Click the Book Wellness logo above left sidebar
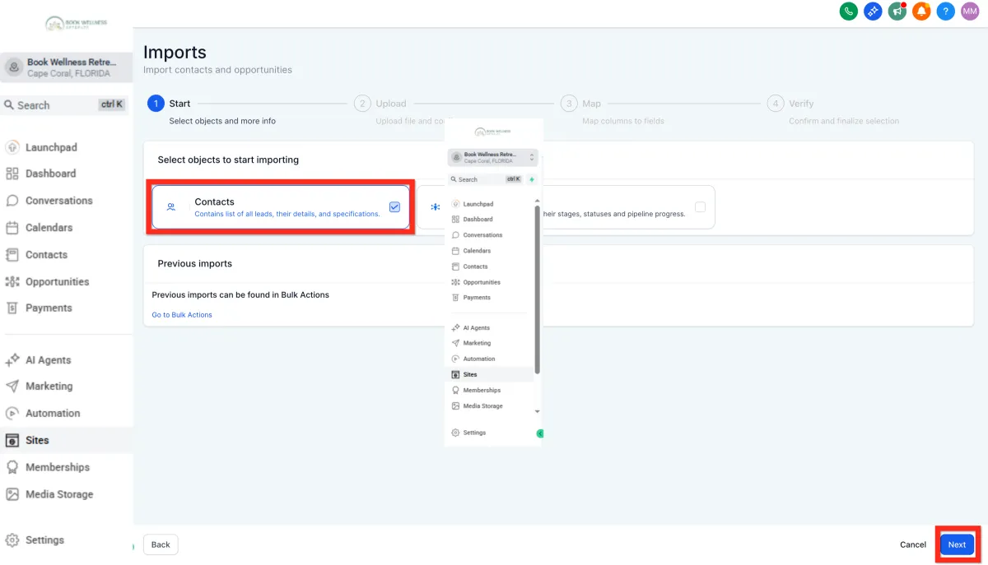This screenshot has height=565, width=988. tap(76, 24)
